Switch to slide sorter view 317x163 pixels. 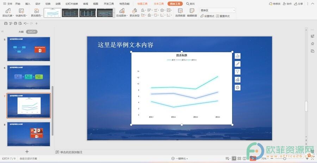240,159
